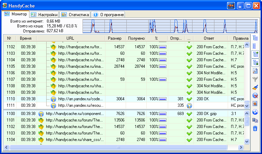Click loading status icon in row 1111

[189, 105]
